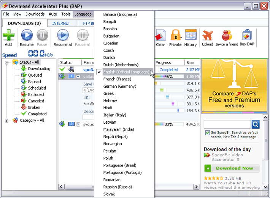Click the Invite a friend icon
The image size is (270, 198).
[x=227, y=35]
